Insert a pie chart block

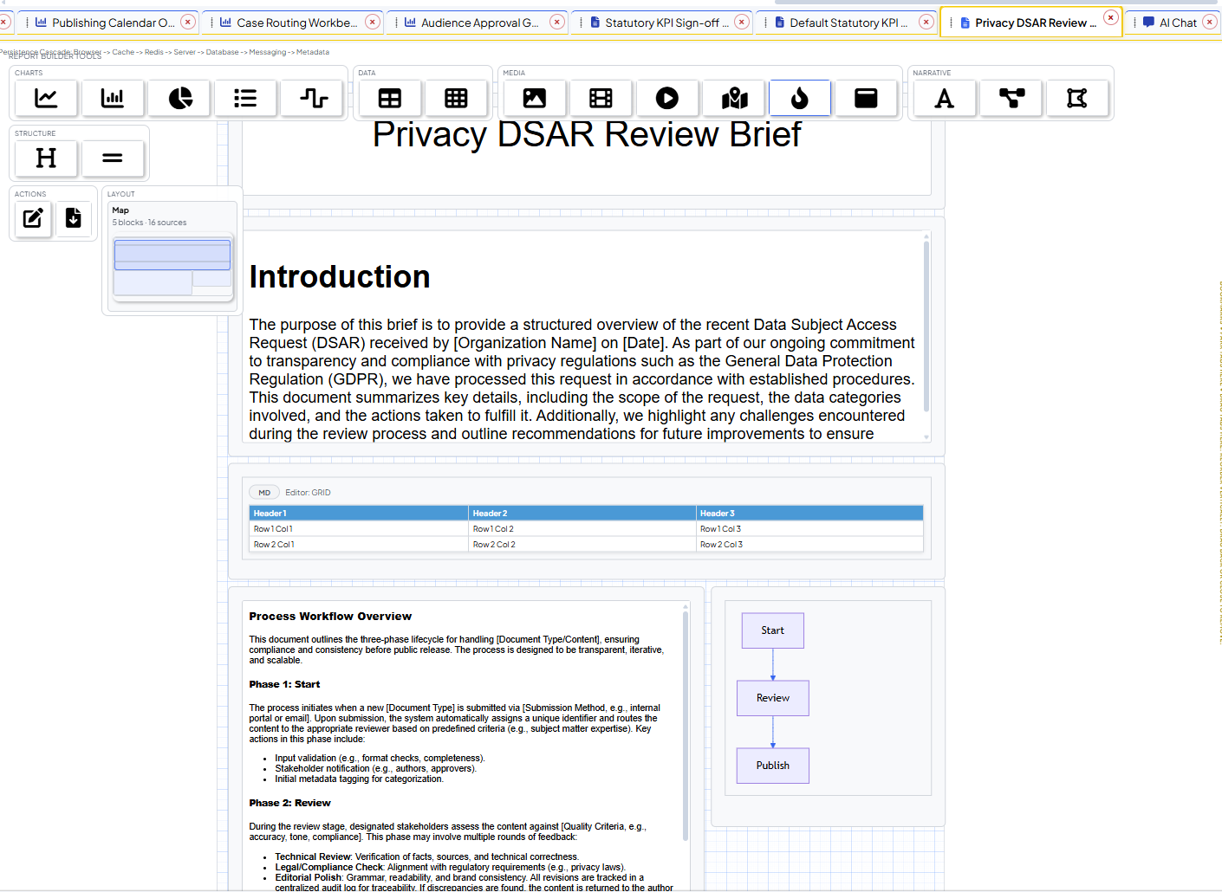pyautogui.click(x=179, y=98)
